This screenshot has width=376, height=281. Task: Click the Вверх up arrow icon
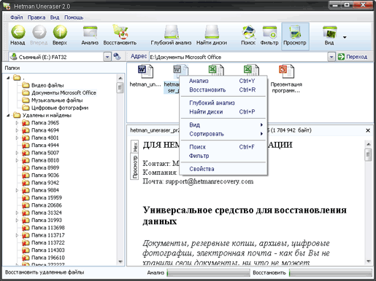tap(60, 32)
